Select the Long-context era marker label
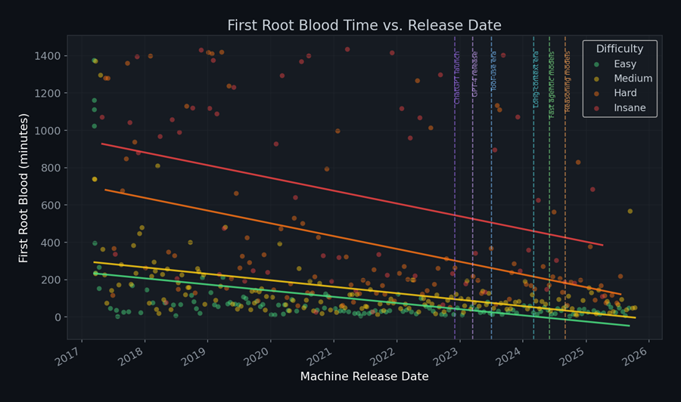This screenshot has height=402, width=681. click(x=536, y=79)
